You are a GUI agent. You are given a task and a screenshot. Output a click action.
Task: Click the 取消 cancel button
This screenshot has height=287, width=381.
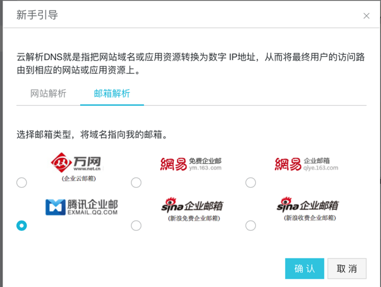(346, 269)
